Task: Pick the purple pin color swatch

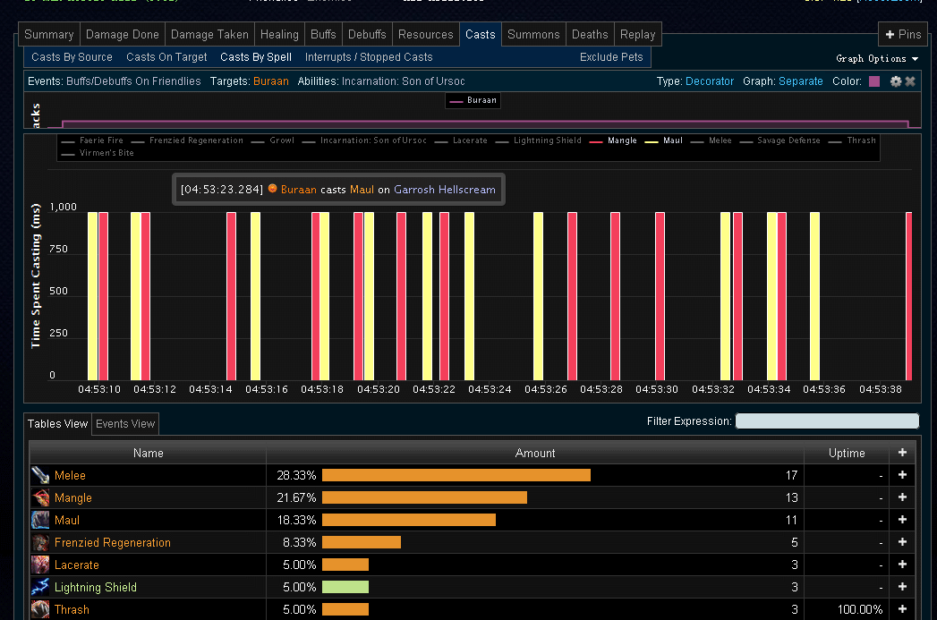Action: pos(874,81)
